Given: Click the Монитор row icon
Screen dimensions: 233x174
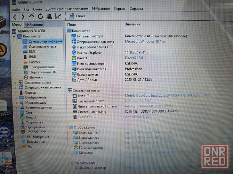Looking at the screenshot, I should [x=76, y=153].
